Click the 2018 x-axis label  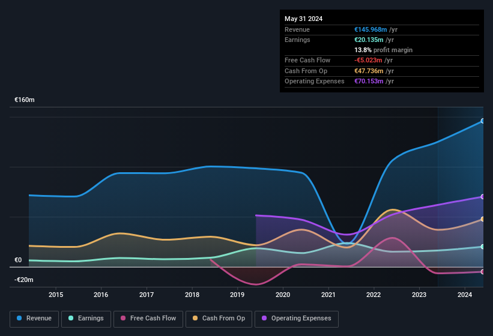click(x=192, y=295)
